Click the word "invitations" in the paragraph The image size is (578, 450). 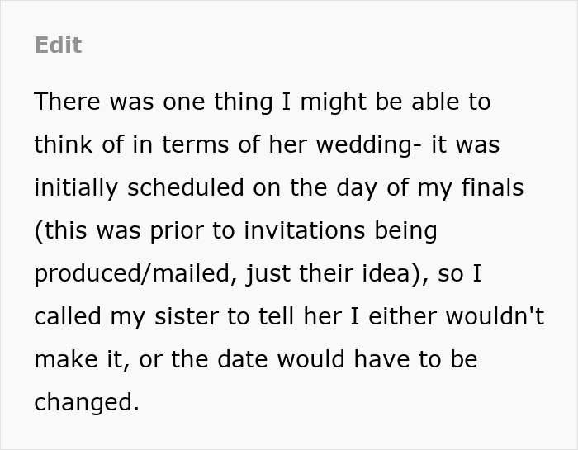[305, 230]
